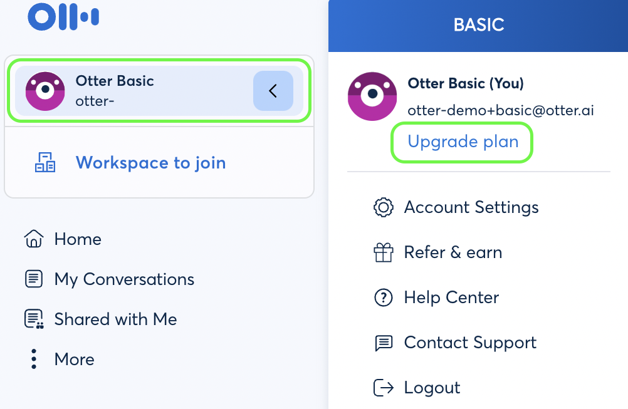Collapse account menu with chevron button

coord(273,91)
